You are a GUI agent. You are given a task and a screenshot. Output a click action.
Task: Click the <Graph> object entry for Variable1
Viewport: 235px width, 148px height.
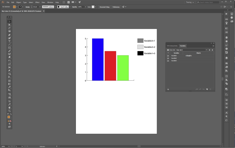click(x=189, y=56)
